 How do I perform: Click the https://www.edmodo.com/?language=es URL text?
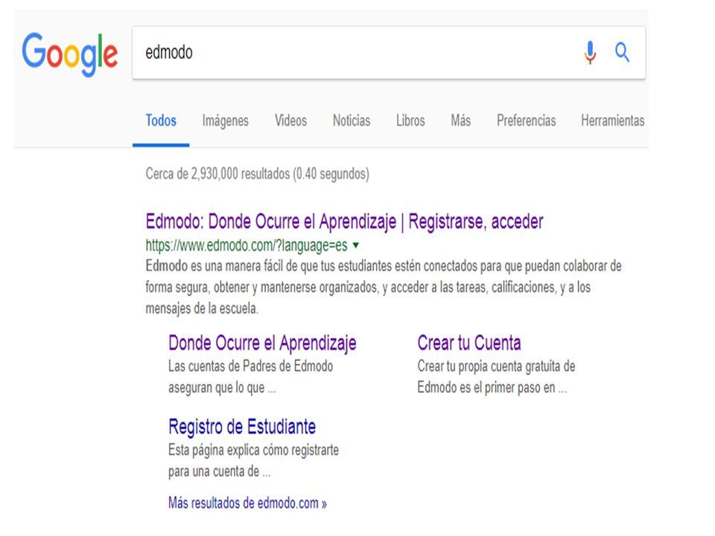click(247, 246)
